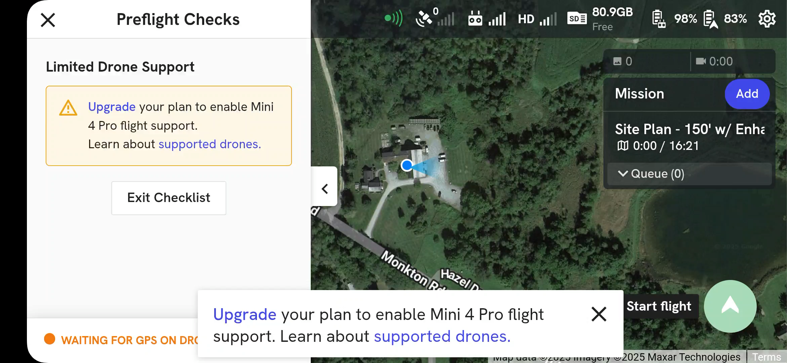Tap the photo count icon

tap(617, 61)
